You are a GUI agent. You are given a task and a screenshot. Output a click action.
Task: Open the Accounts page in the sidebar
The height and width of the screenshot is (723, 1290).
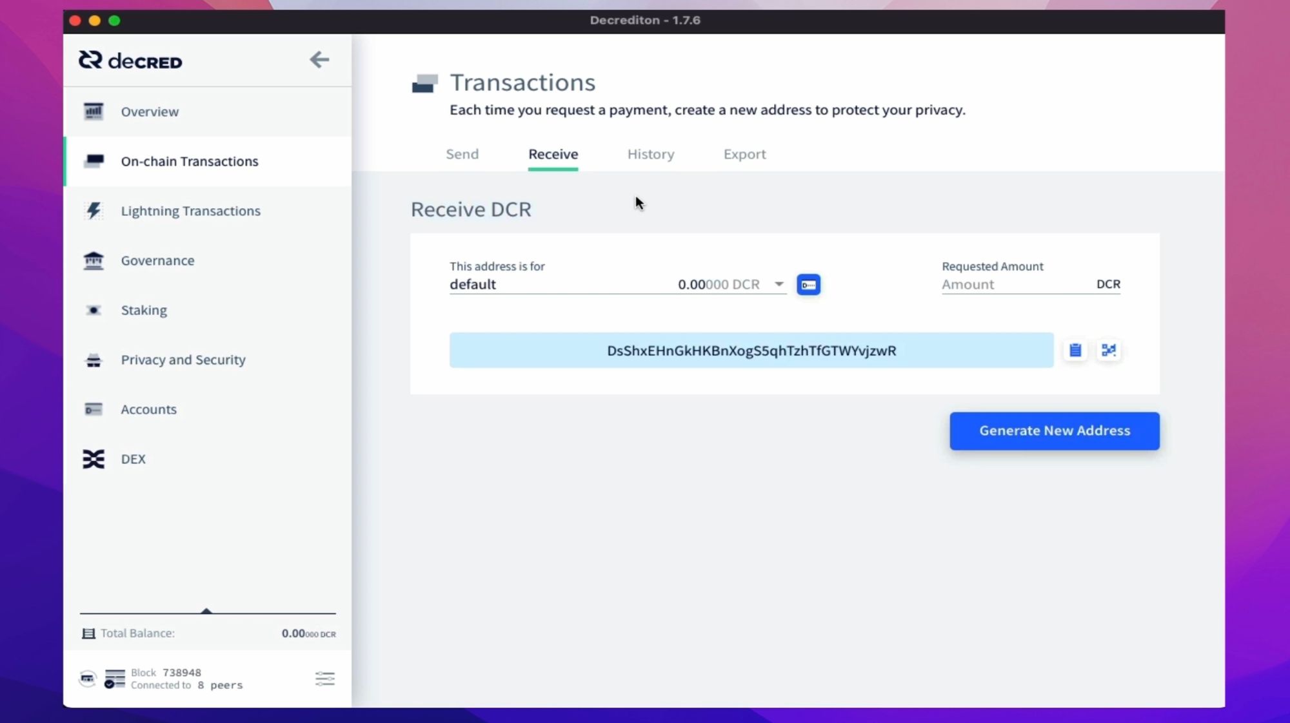point(148,409)
